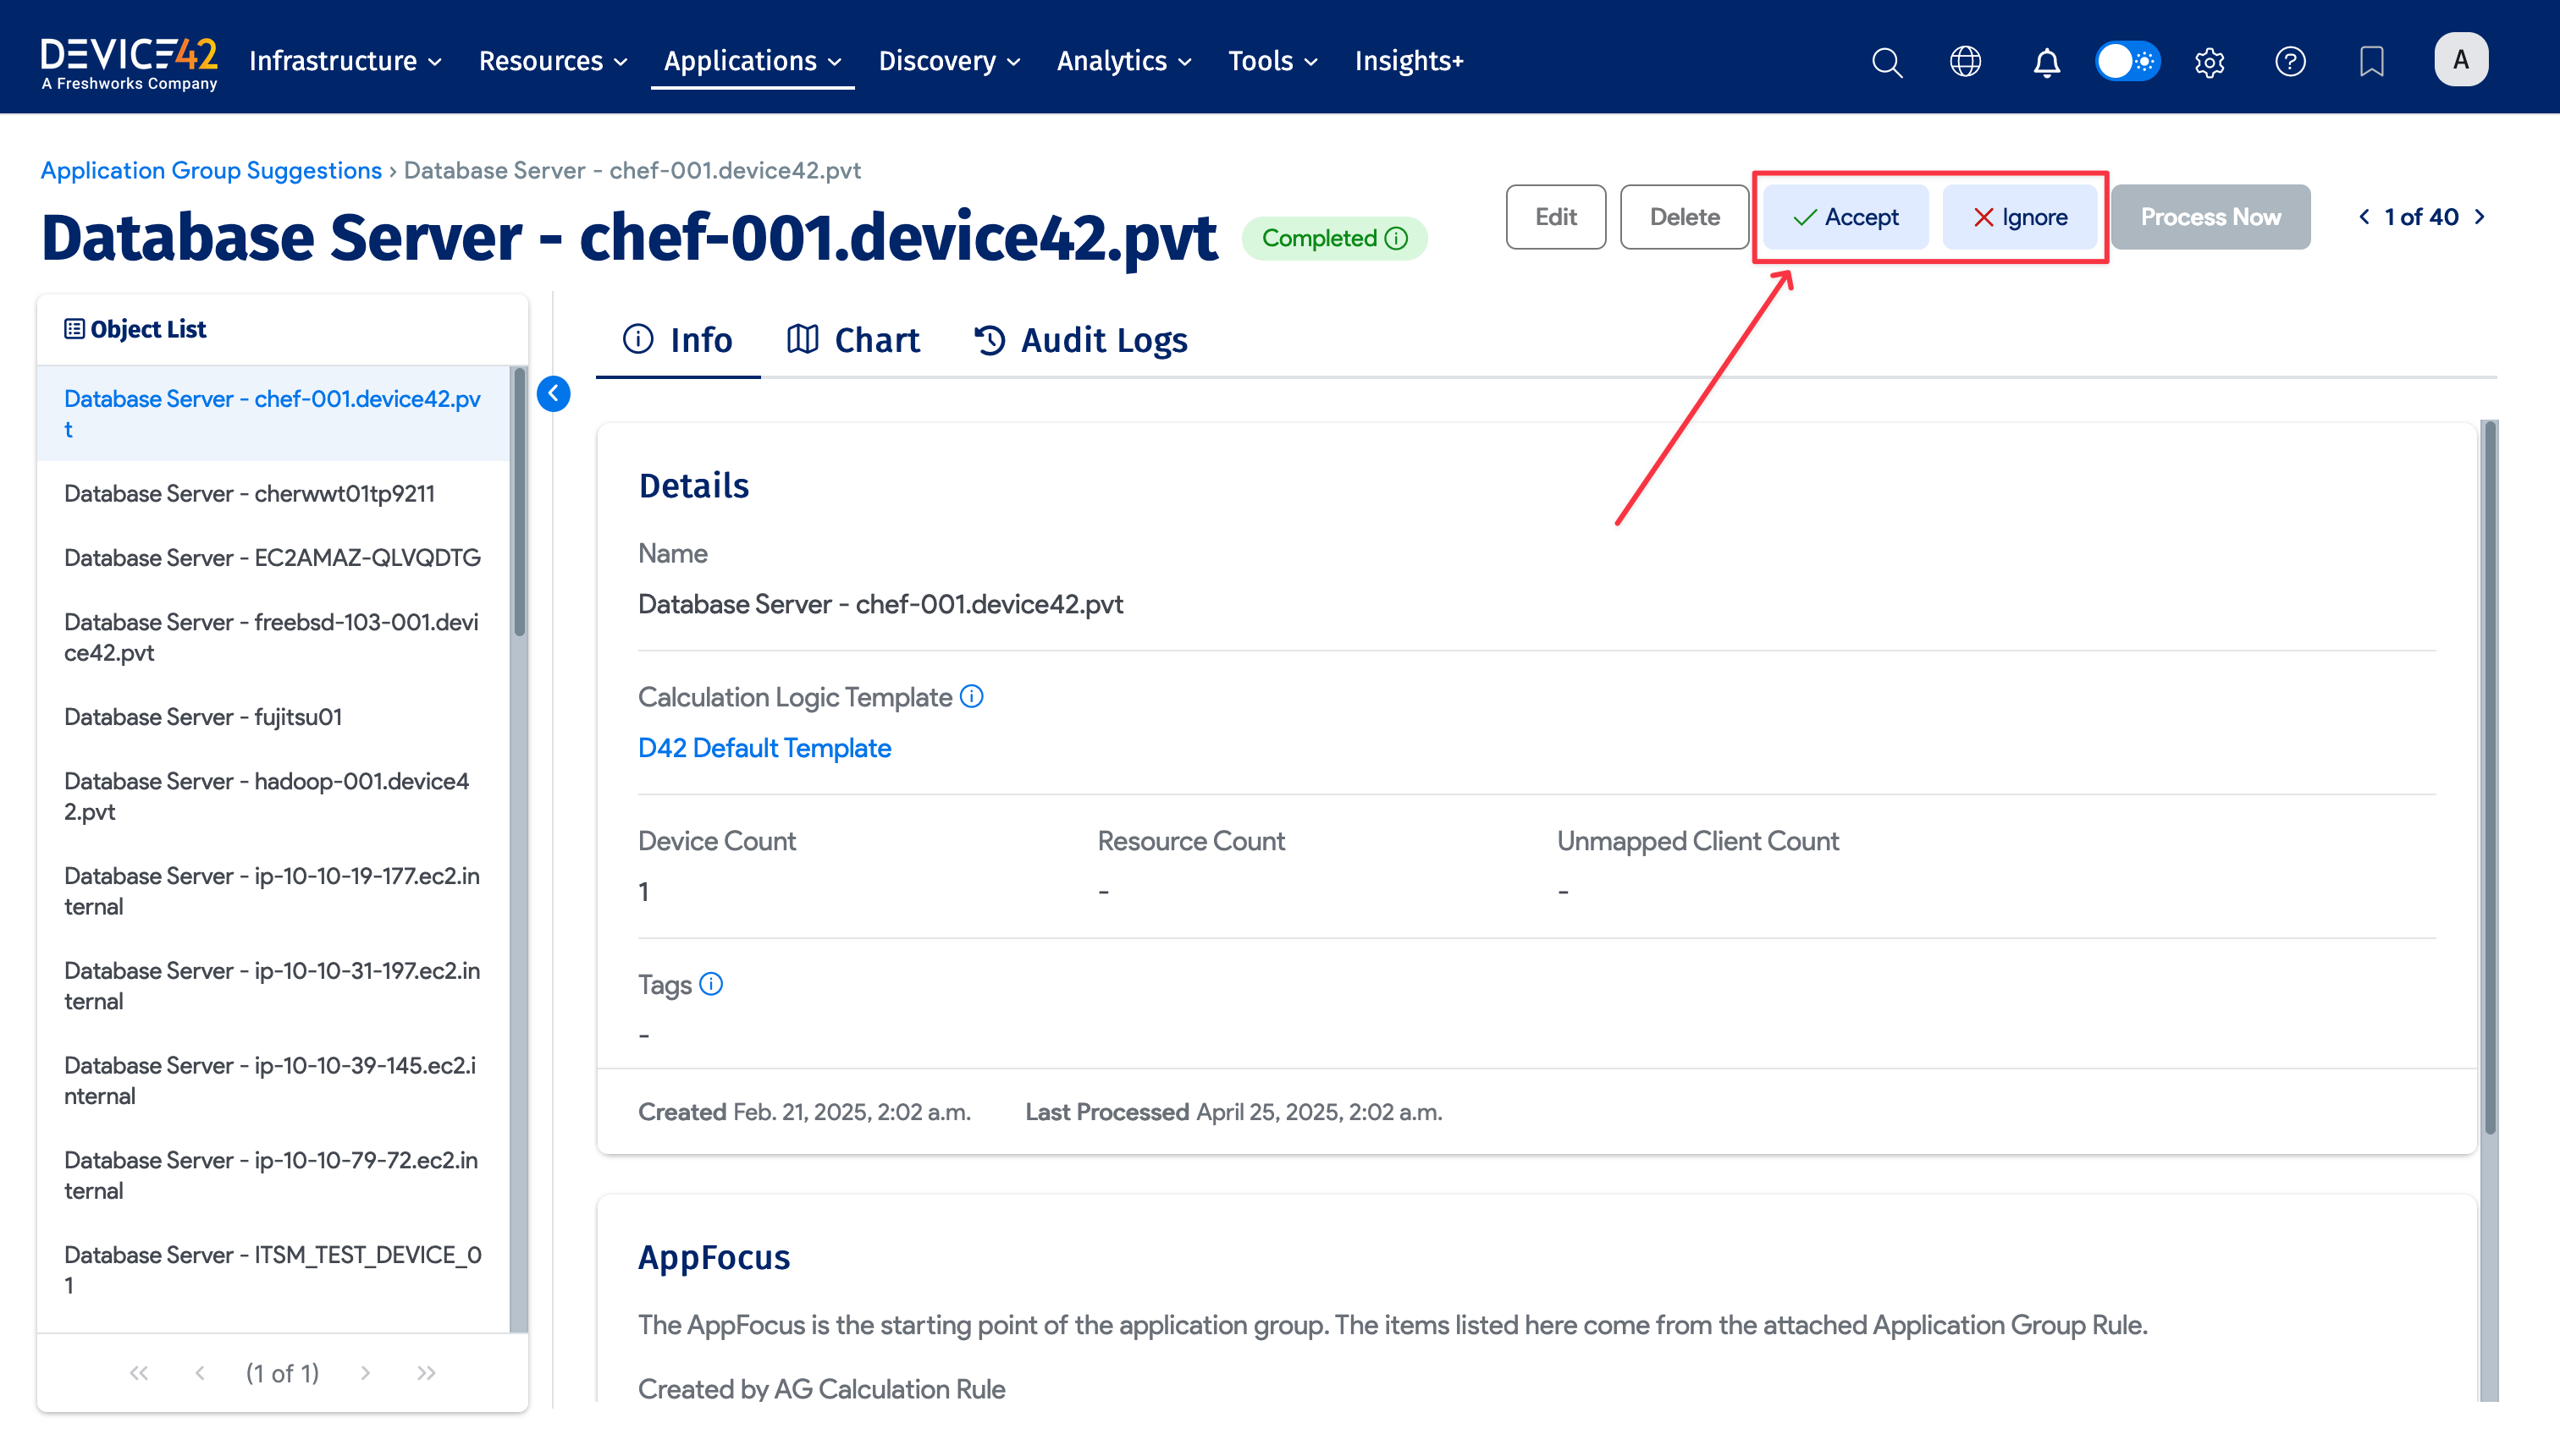Toggle dark mode switch in the header
This screenshot has width=2560, height=1456.
2127,61
